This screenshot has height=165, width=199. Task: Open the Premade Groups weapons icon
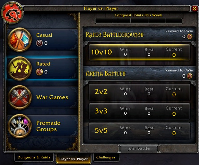[20, 126]
